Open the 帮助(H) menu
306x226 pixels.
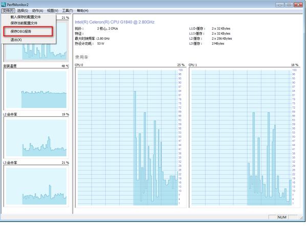click(82, 11)
